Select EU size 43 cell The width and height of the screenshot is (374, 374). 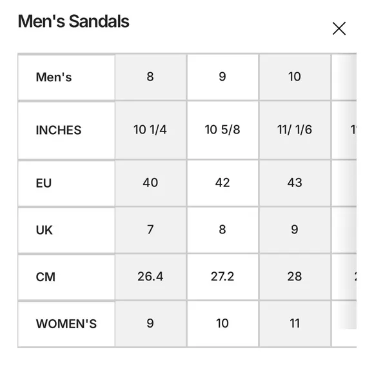(x=295, y=183)
